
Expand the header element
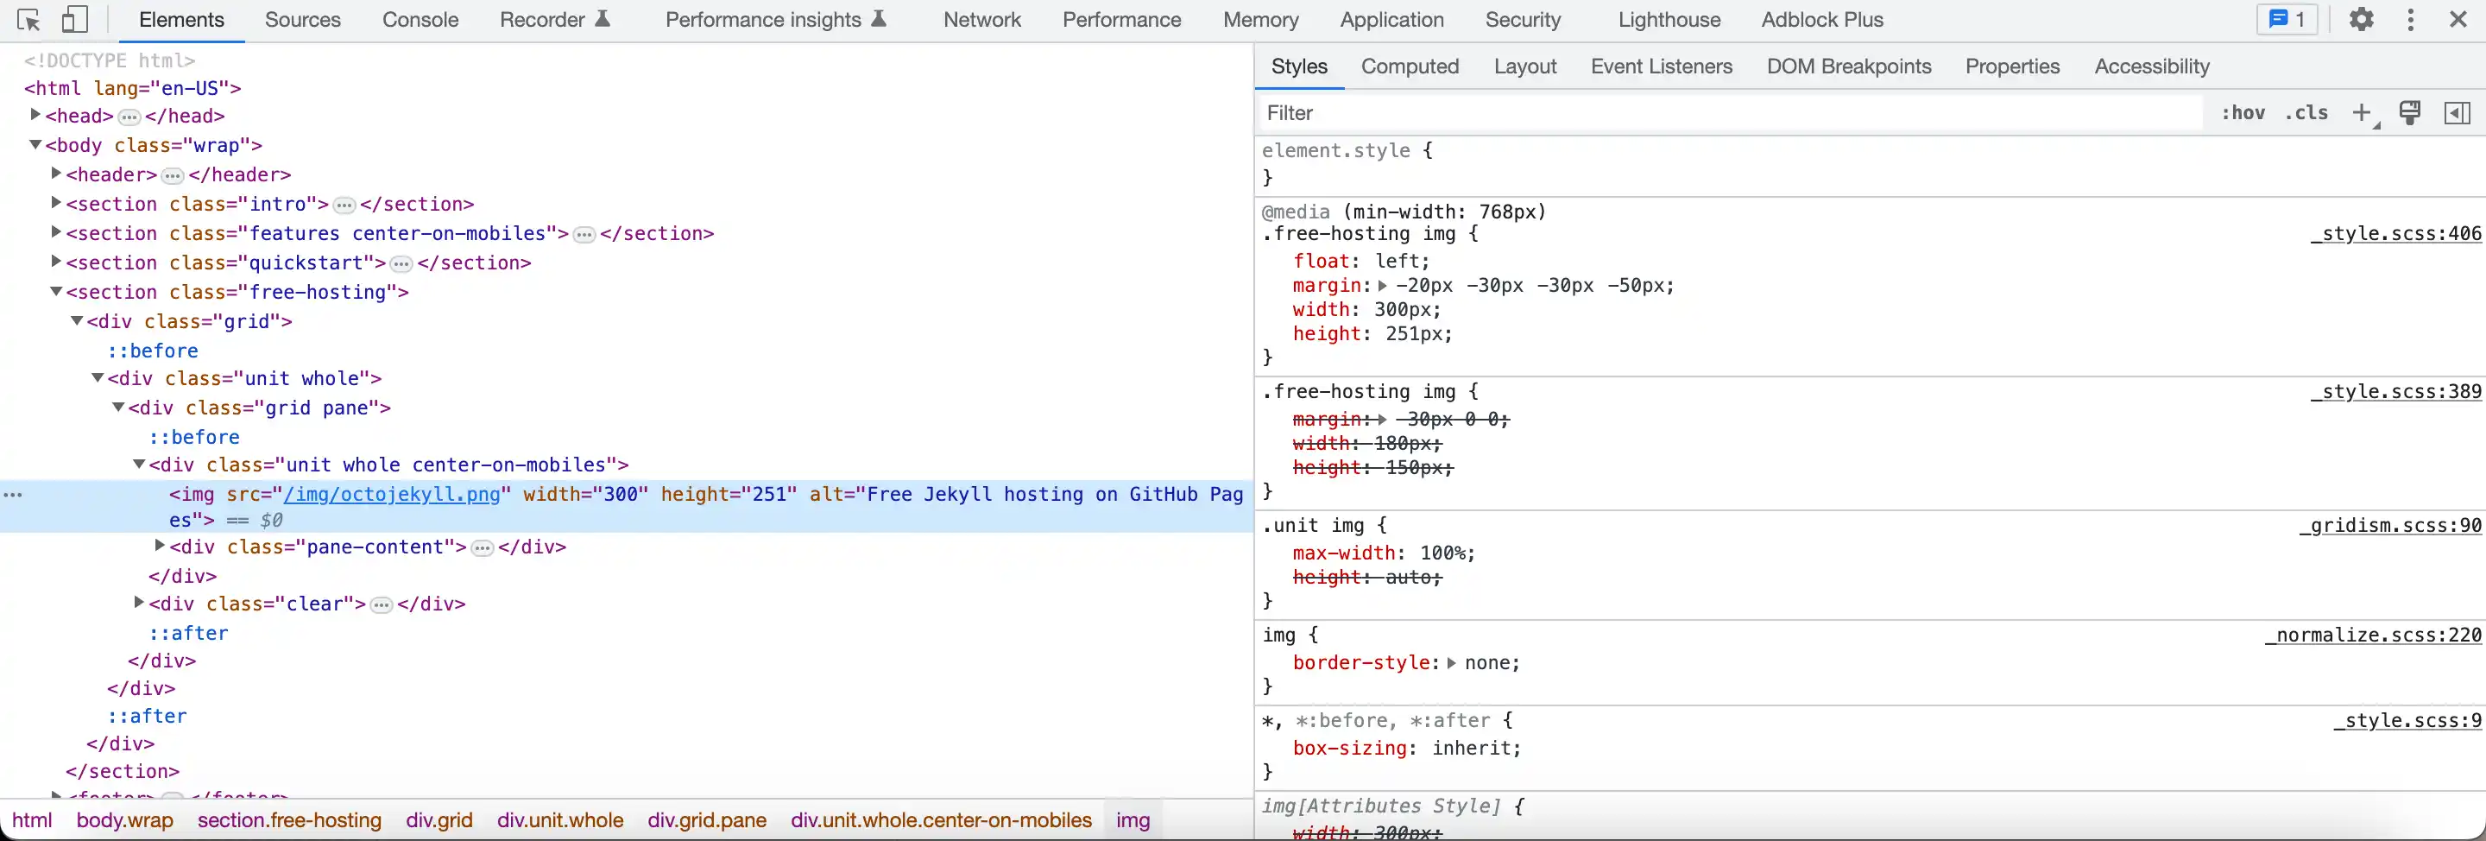coord(56,174)
